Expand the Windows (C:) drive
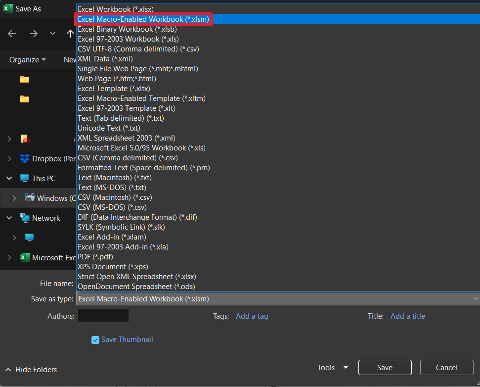The image size is (480, 387). coord(14,198)
